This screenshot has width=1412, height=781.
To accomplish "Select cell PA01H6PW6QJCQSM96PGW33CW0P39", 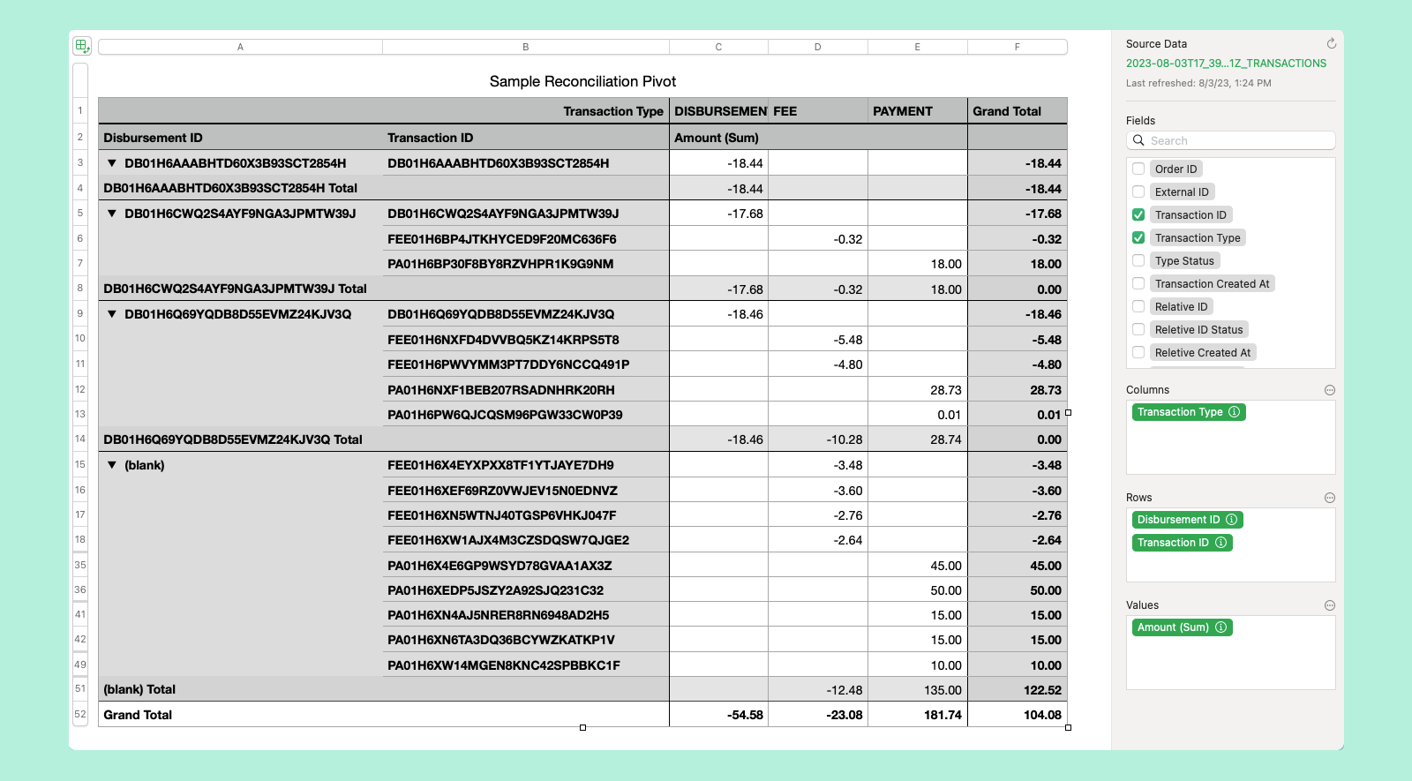I will (x=526, y=415).
